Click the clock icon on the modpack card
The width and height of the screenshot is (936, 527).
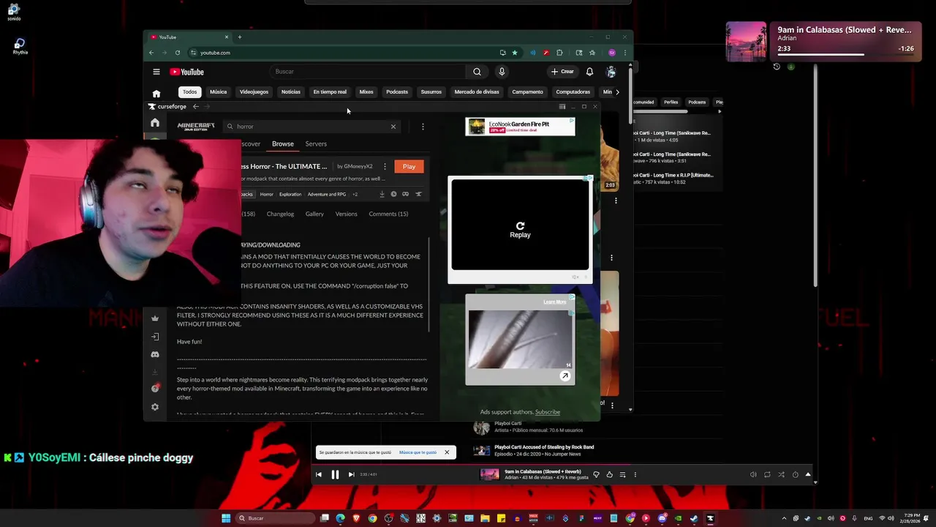[393, 194]
